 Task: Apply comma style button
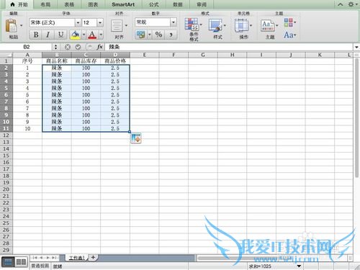[x=171, y=35]
